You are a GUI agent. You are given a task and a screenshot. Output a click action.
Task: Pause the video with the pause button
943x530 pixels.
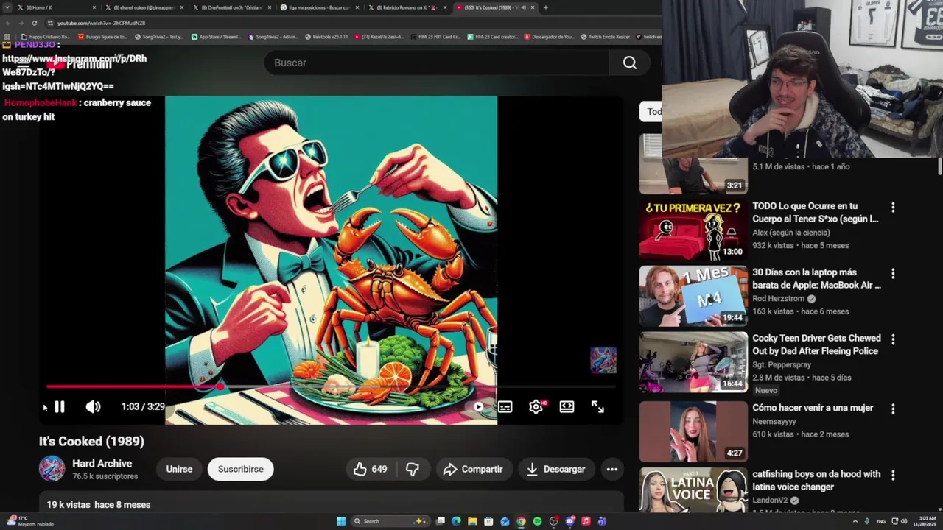tap(60, 406)
